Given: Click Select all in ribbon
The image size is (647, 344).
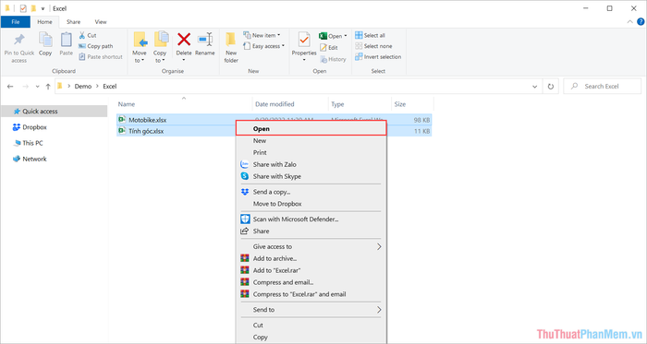Looking at the screenshot, I should [370, 35].
